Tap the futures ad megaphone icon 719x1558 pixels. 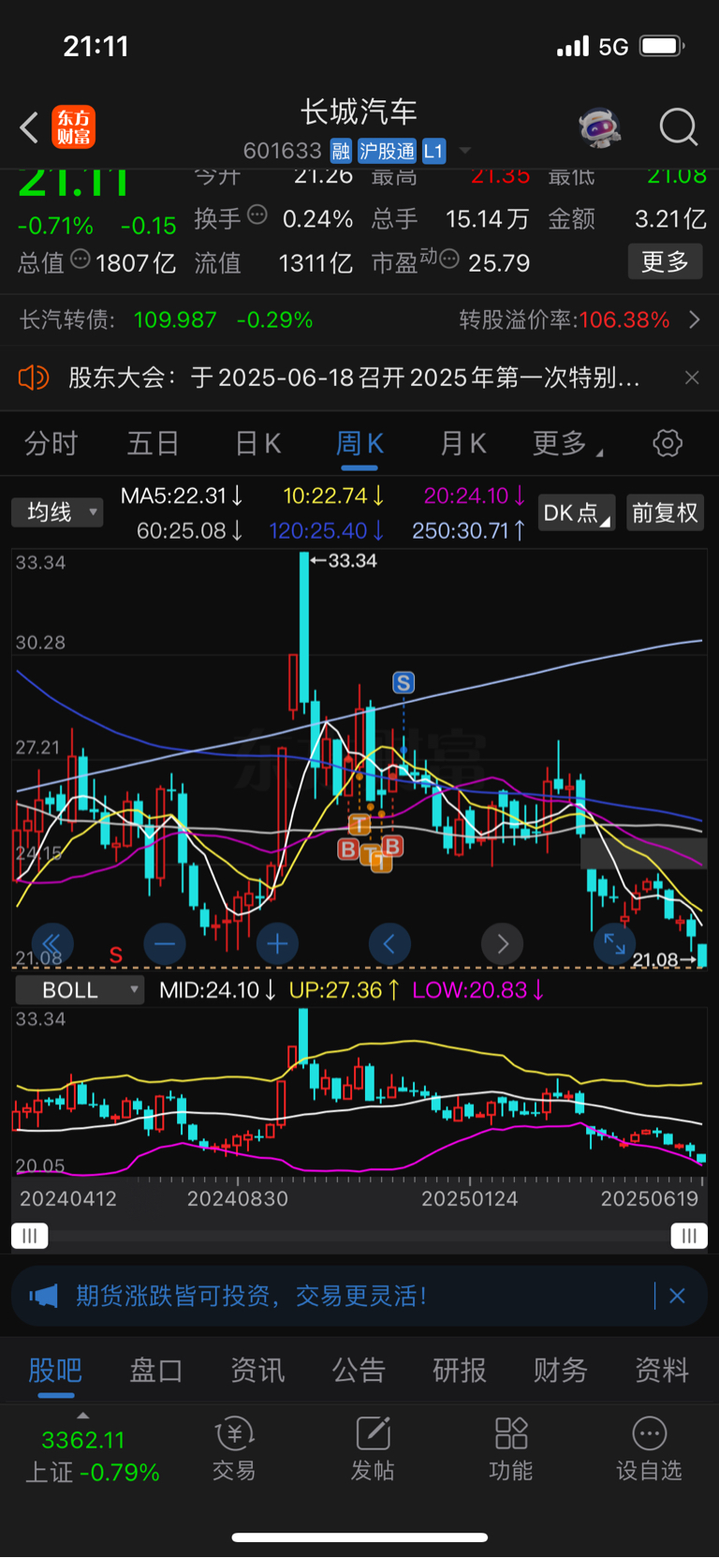43,1296
